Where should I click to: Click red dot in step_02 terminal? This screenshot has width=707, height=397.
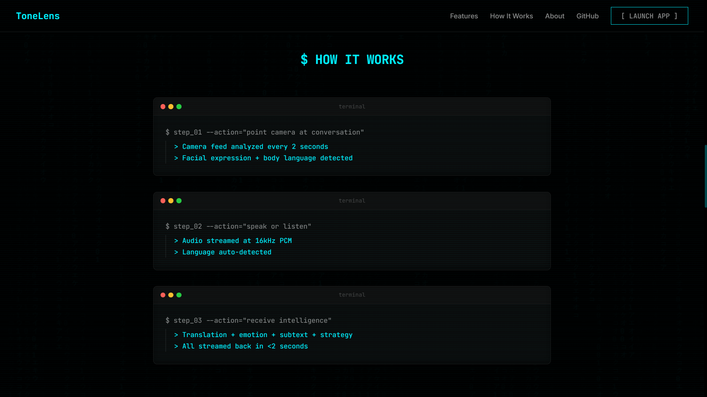pos(163,201)
